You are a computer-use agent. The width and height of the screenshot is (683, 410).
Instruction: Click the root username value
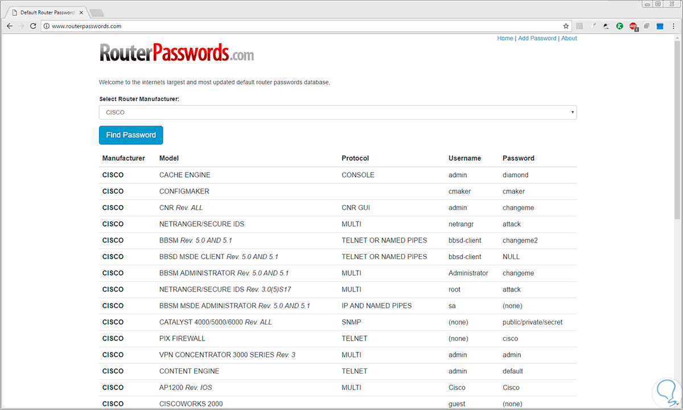[454, 289]
